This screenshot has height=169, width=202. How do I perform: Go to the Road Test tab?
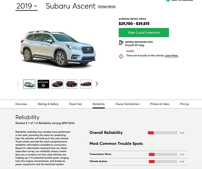tap(75, 104)
